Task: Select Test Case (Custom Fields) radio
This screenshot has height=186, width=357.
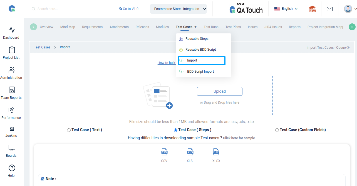Action: pyautogui.click(x=277, y=130)
